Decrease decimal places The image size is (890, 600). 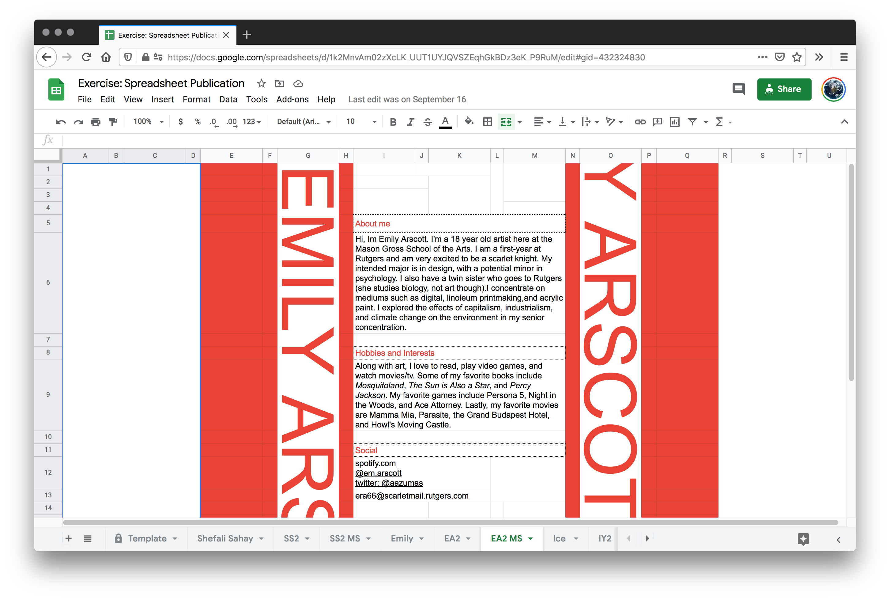tap(214, 122)
